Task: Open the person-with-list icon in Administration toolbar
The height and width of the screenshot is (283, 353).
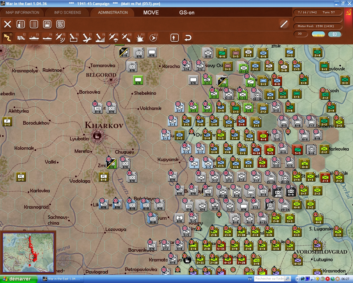Action: [21, 24]
